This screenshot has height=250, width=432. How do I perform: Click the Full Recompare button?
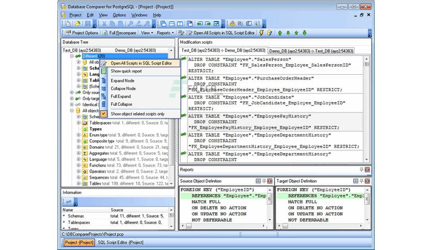coord(120,33)
